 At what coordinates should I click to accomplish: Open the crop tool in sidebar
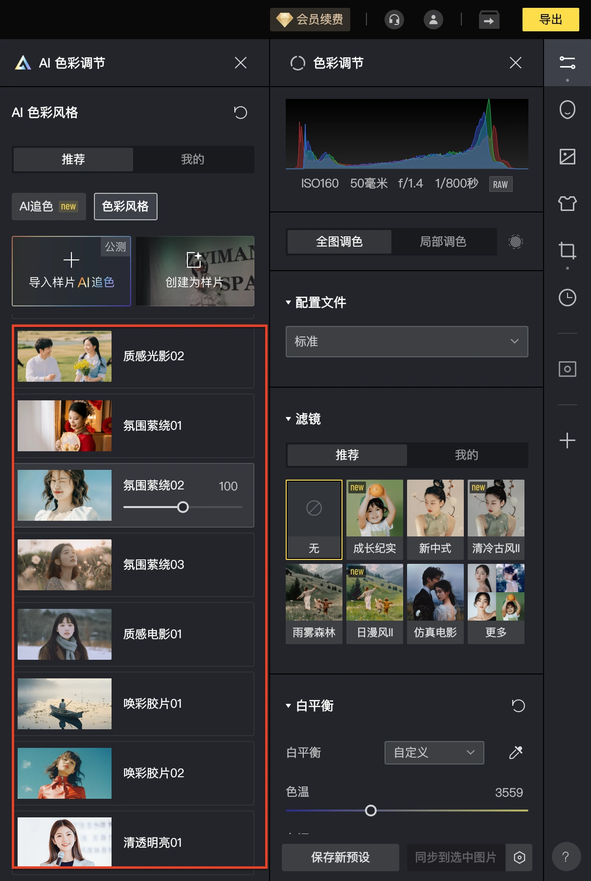pyautogui.click(x=567, y=251)
